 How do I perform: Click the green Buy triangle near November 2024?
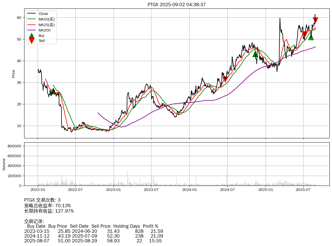pyautogui.click(x=255, y=54)
